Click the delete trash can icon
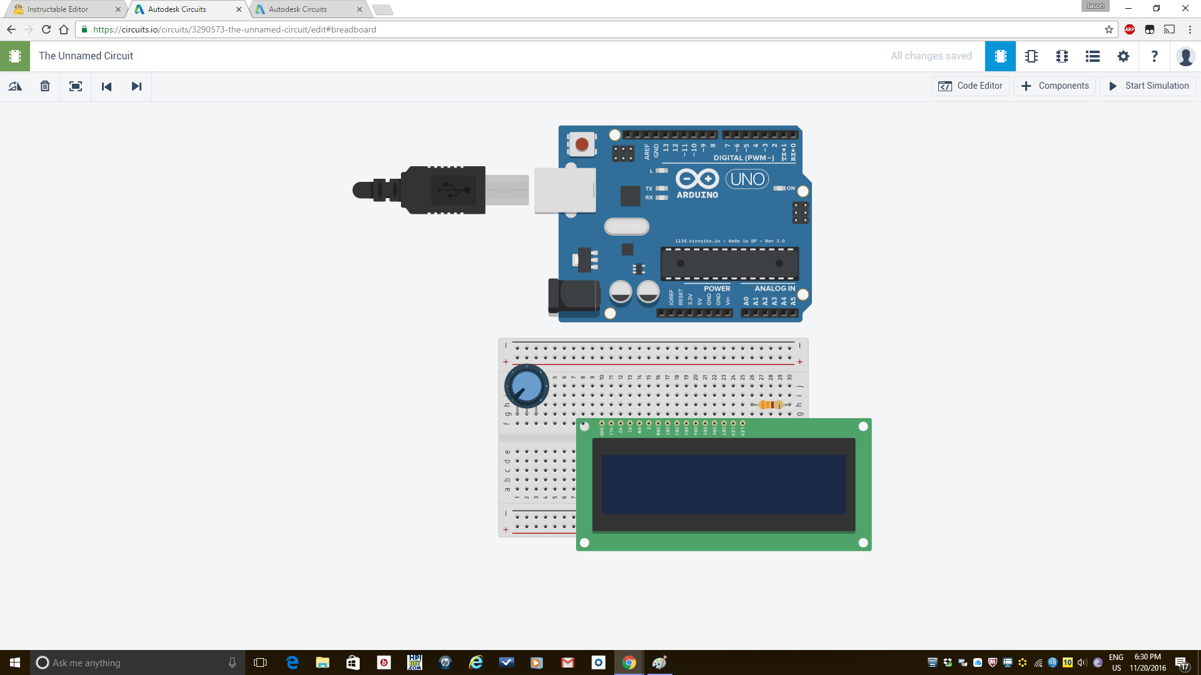The image size is (1201, 675). (45, 86)
